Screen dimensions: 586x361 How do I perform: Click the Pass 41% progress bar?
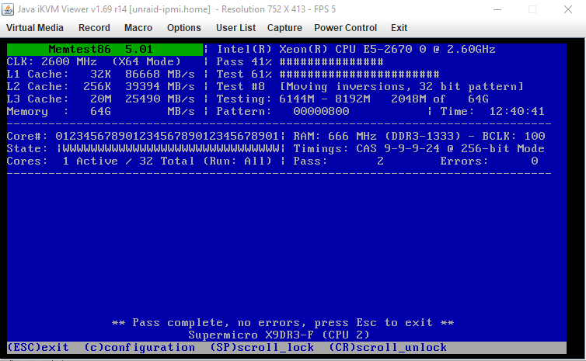point(331,61)
